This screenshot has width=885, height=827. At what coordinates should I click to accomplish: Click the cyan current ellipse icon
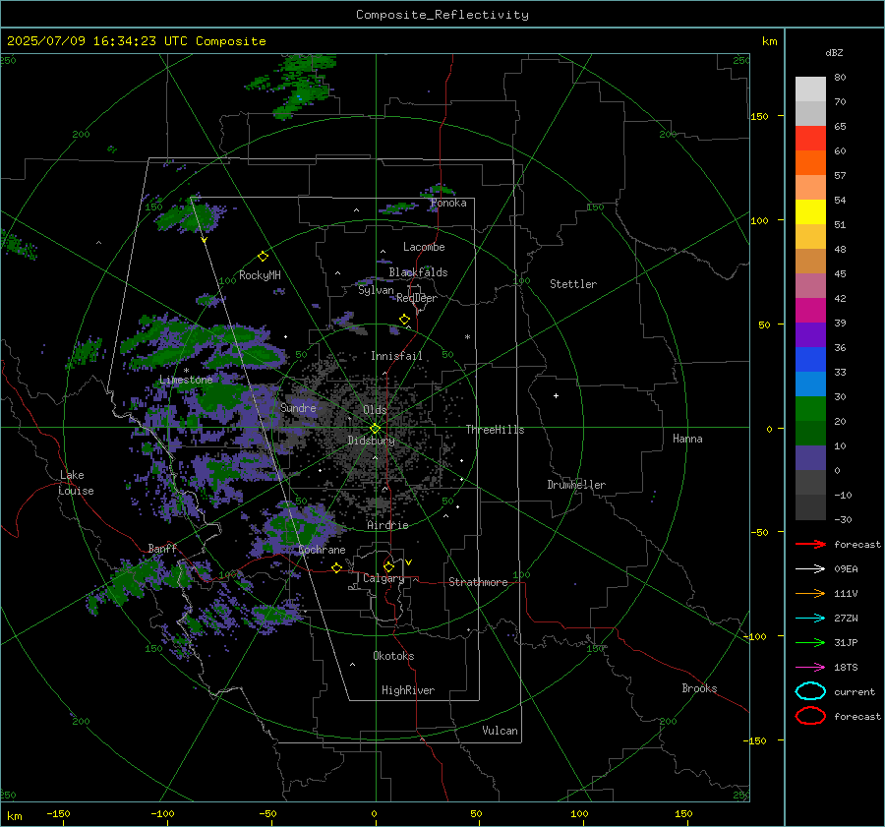[810, 691]
